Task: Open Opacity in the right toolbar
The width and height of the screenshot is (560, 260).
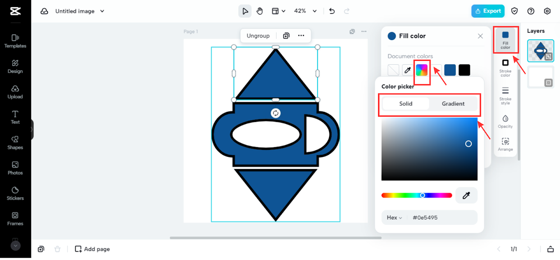Action: [505, 121]
